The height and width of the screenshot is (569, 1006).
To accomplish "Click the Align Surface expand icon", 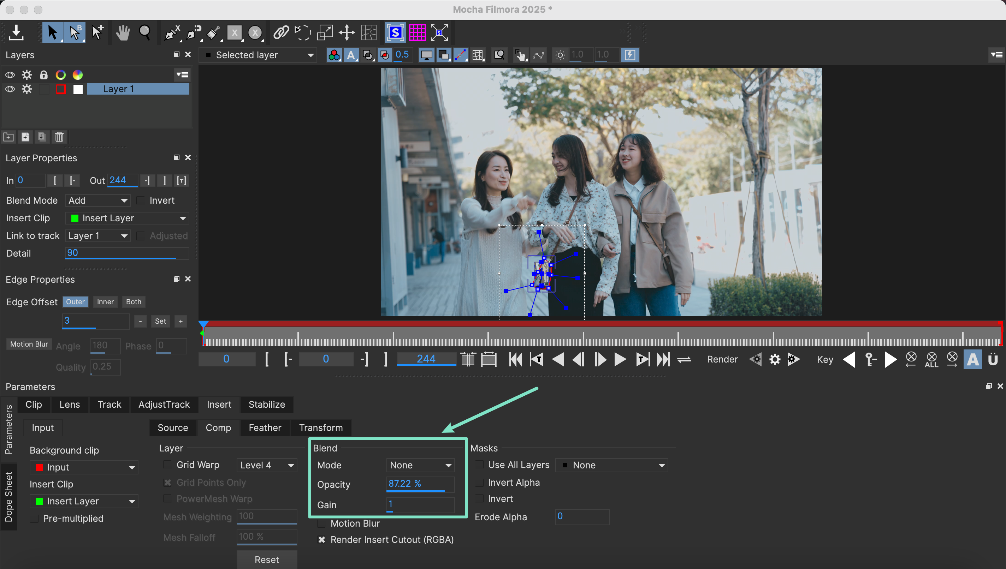I will pyautogui.click(x=439, y=32).
